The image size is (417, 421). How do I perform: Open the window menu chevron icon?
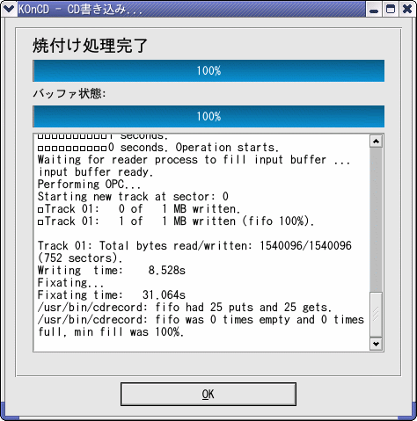pyautogui.click(x=8, y=9)
